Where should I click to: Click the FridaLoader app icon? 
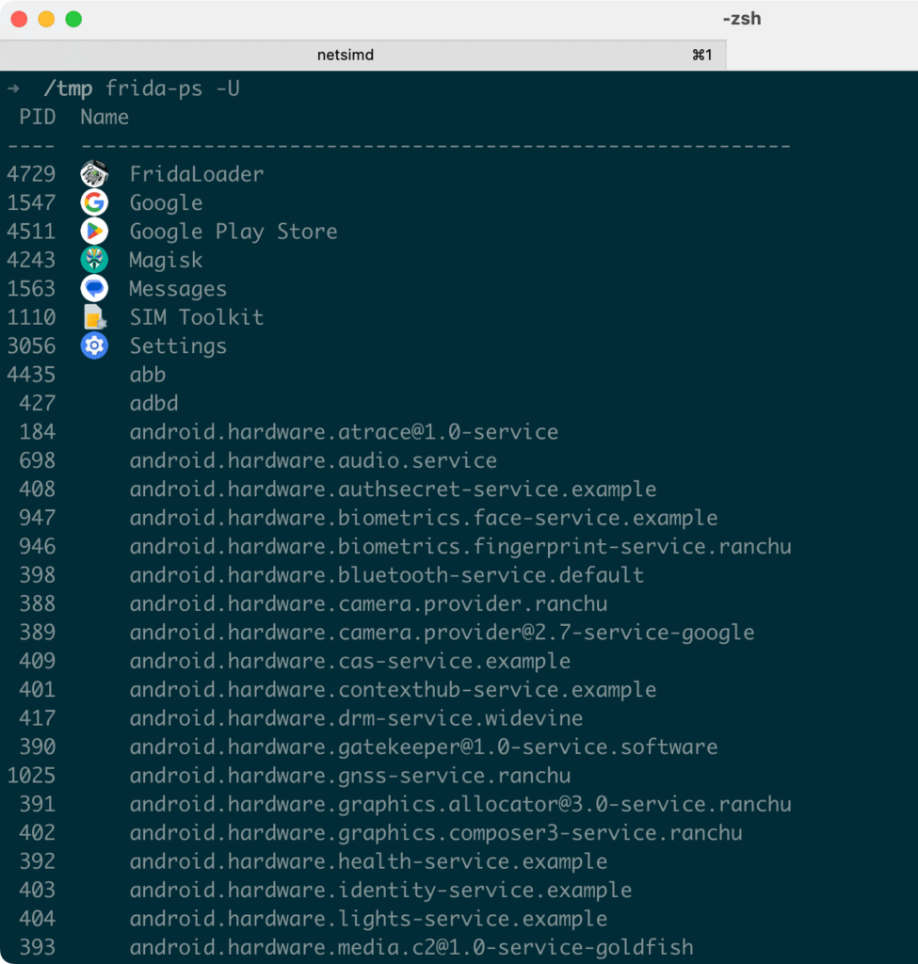point(94,174)
